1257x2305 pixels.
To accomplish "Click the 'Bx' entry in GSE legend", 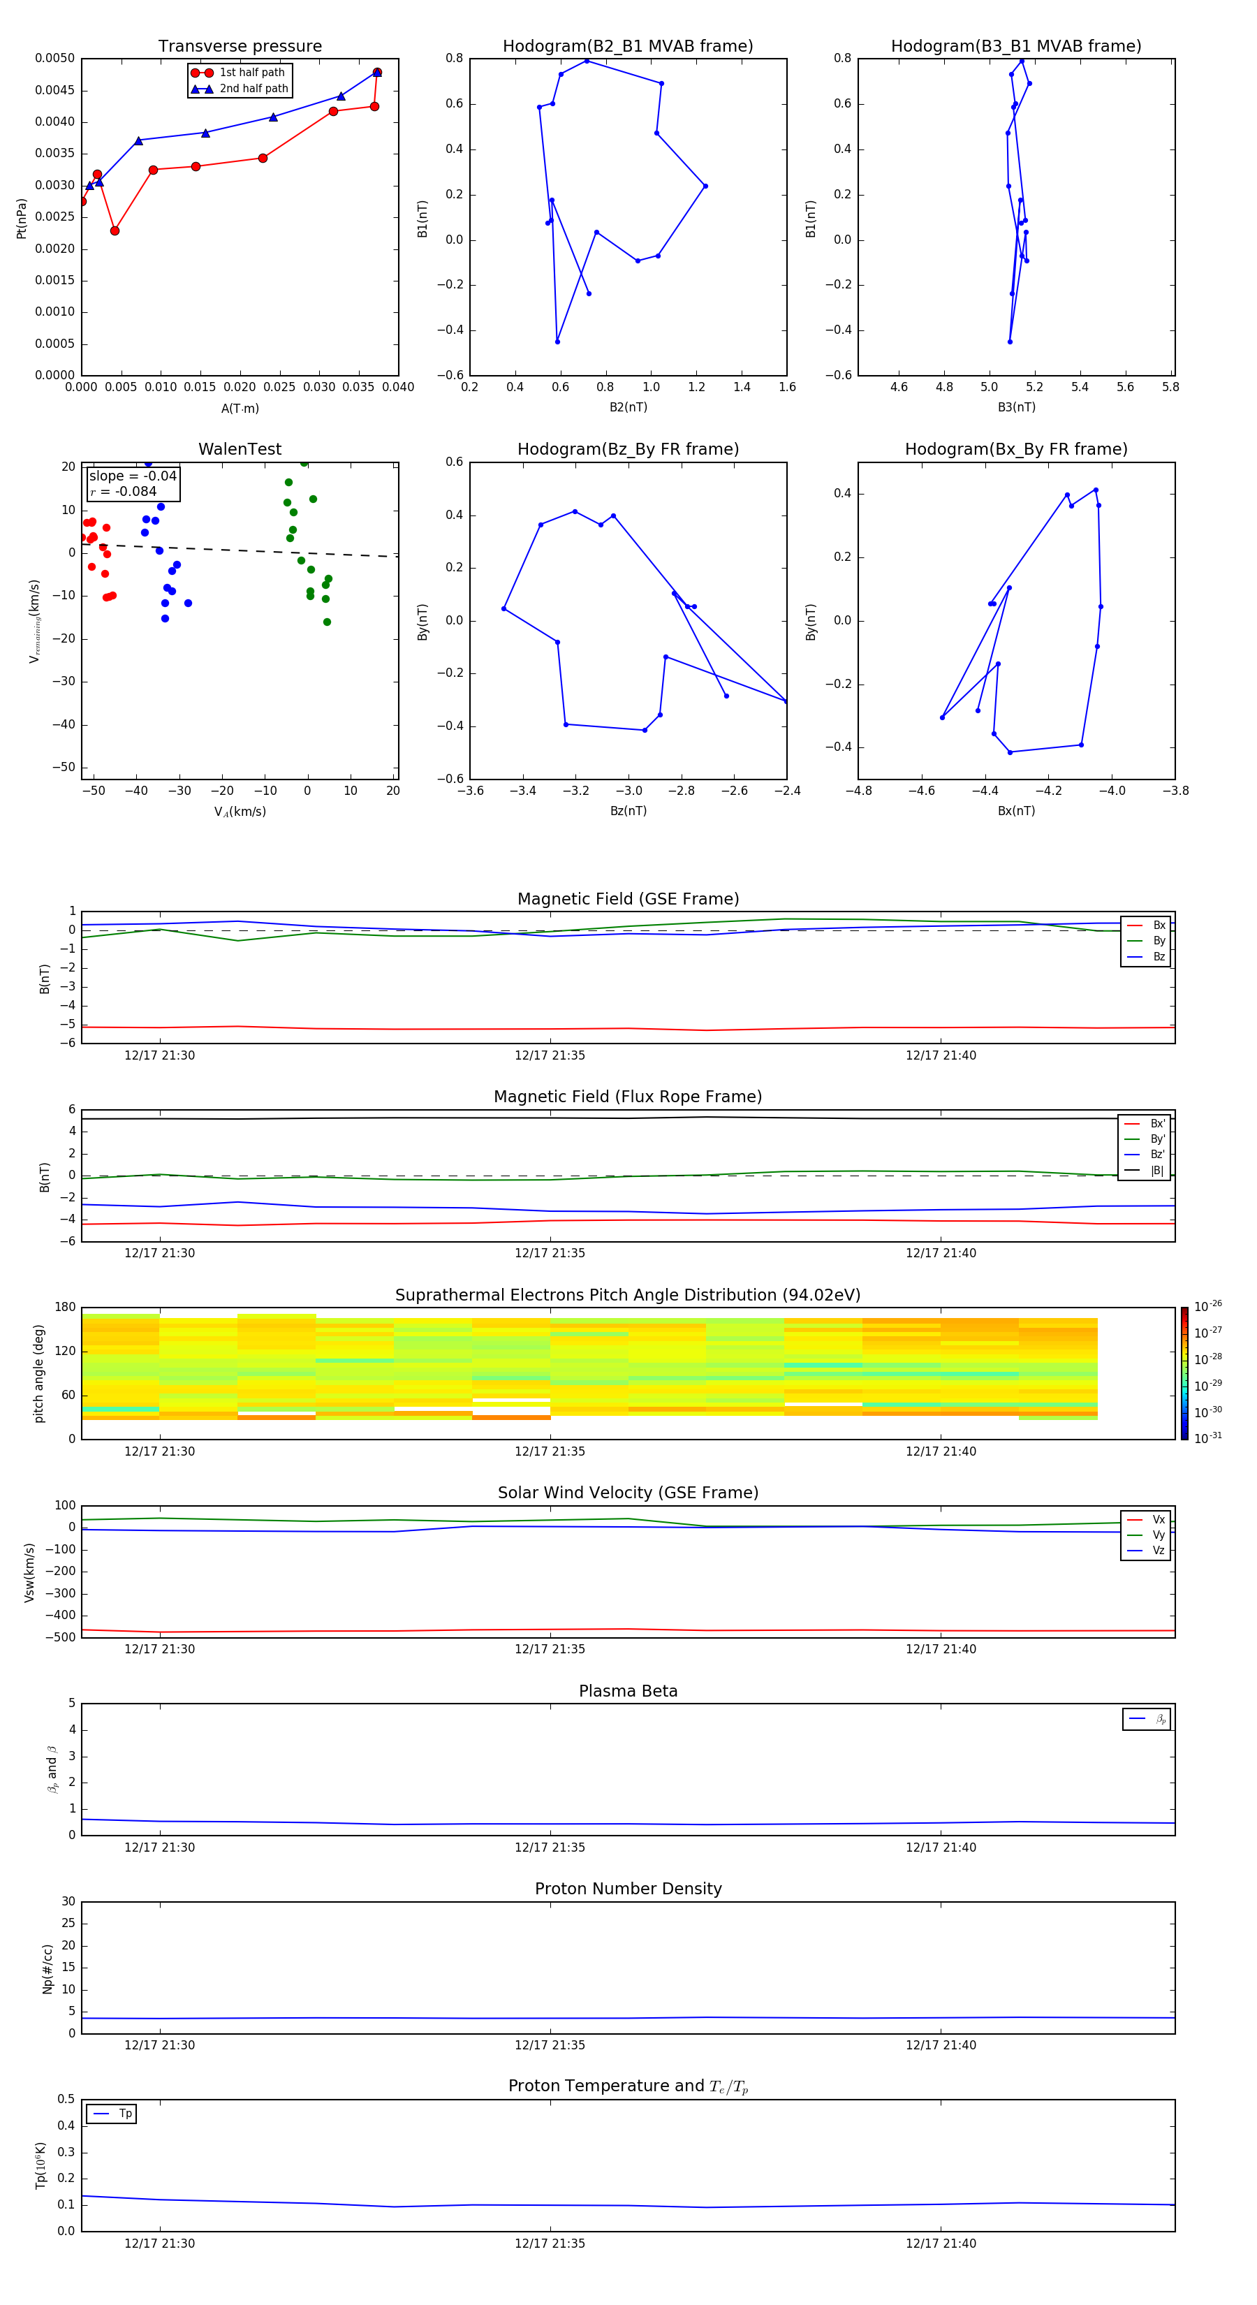I will (1147, 925).
